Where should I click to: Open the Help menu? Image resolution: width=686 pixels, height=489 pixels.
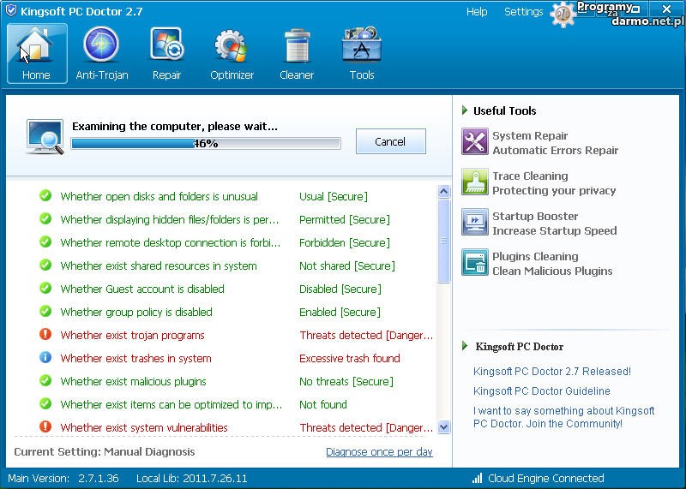tap(477, 12)
